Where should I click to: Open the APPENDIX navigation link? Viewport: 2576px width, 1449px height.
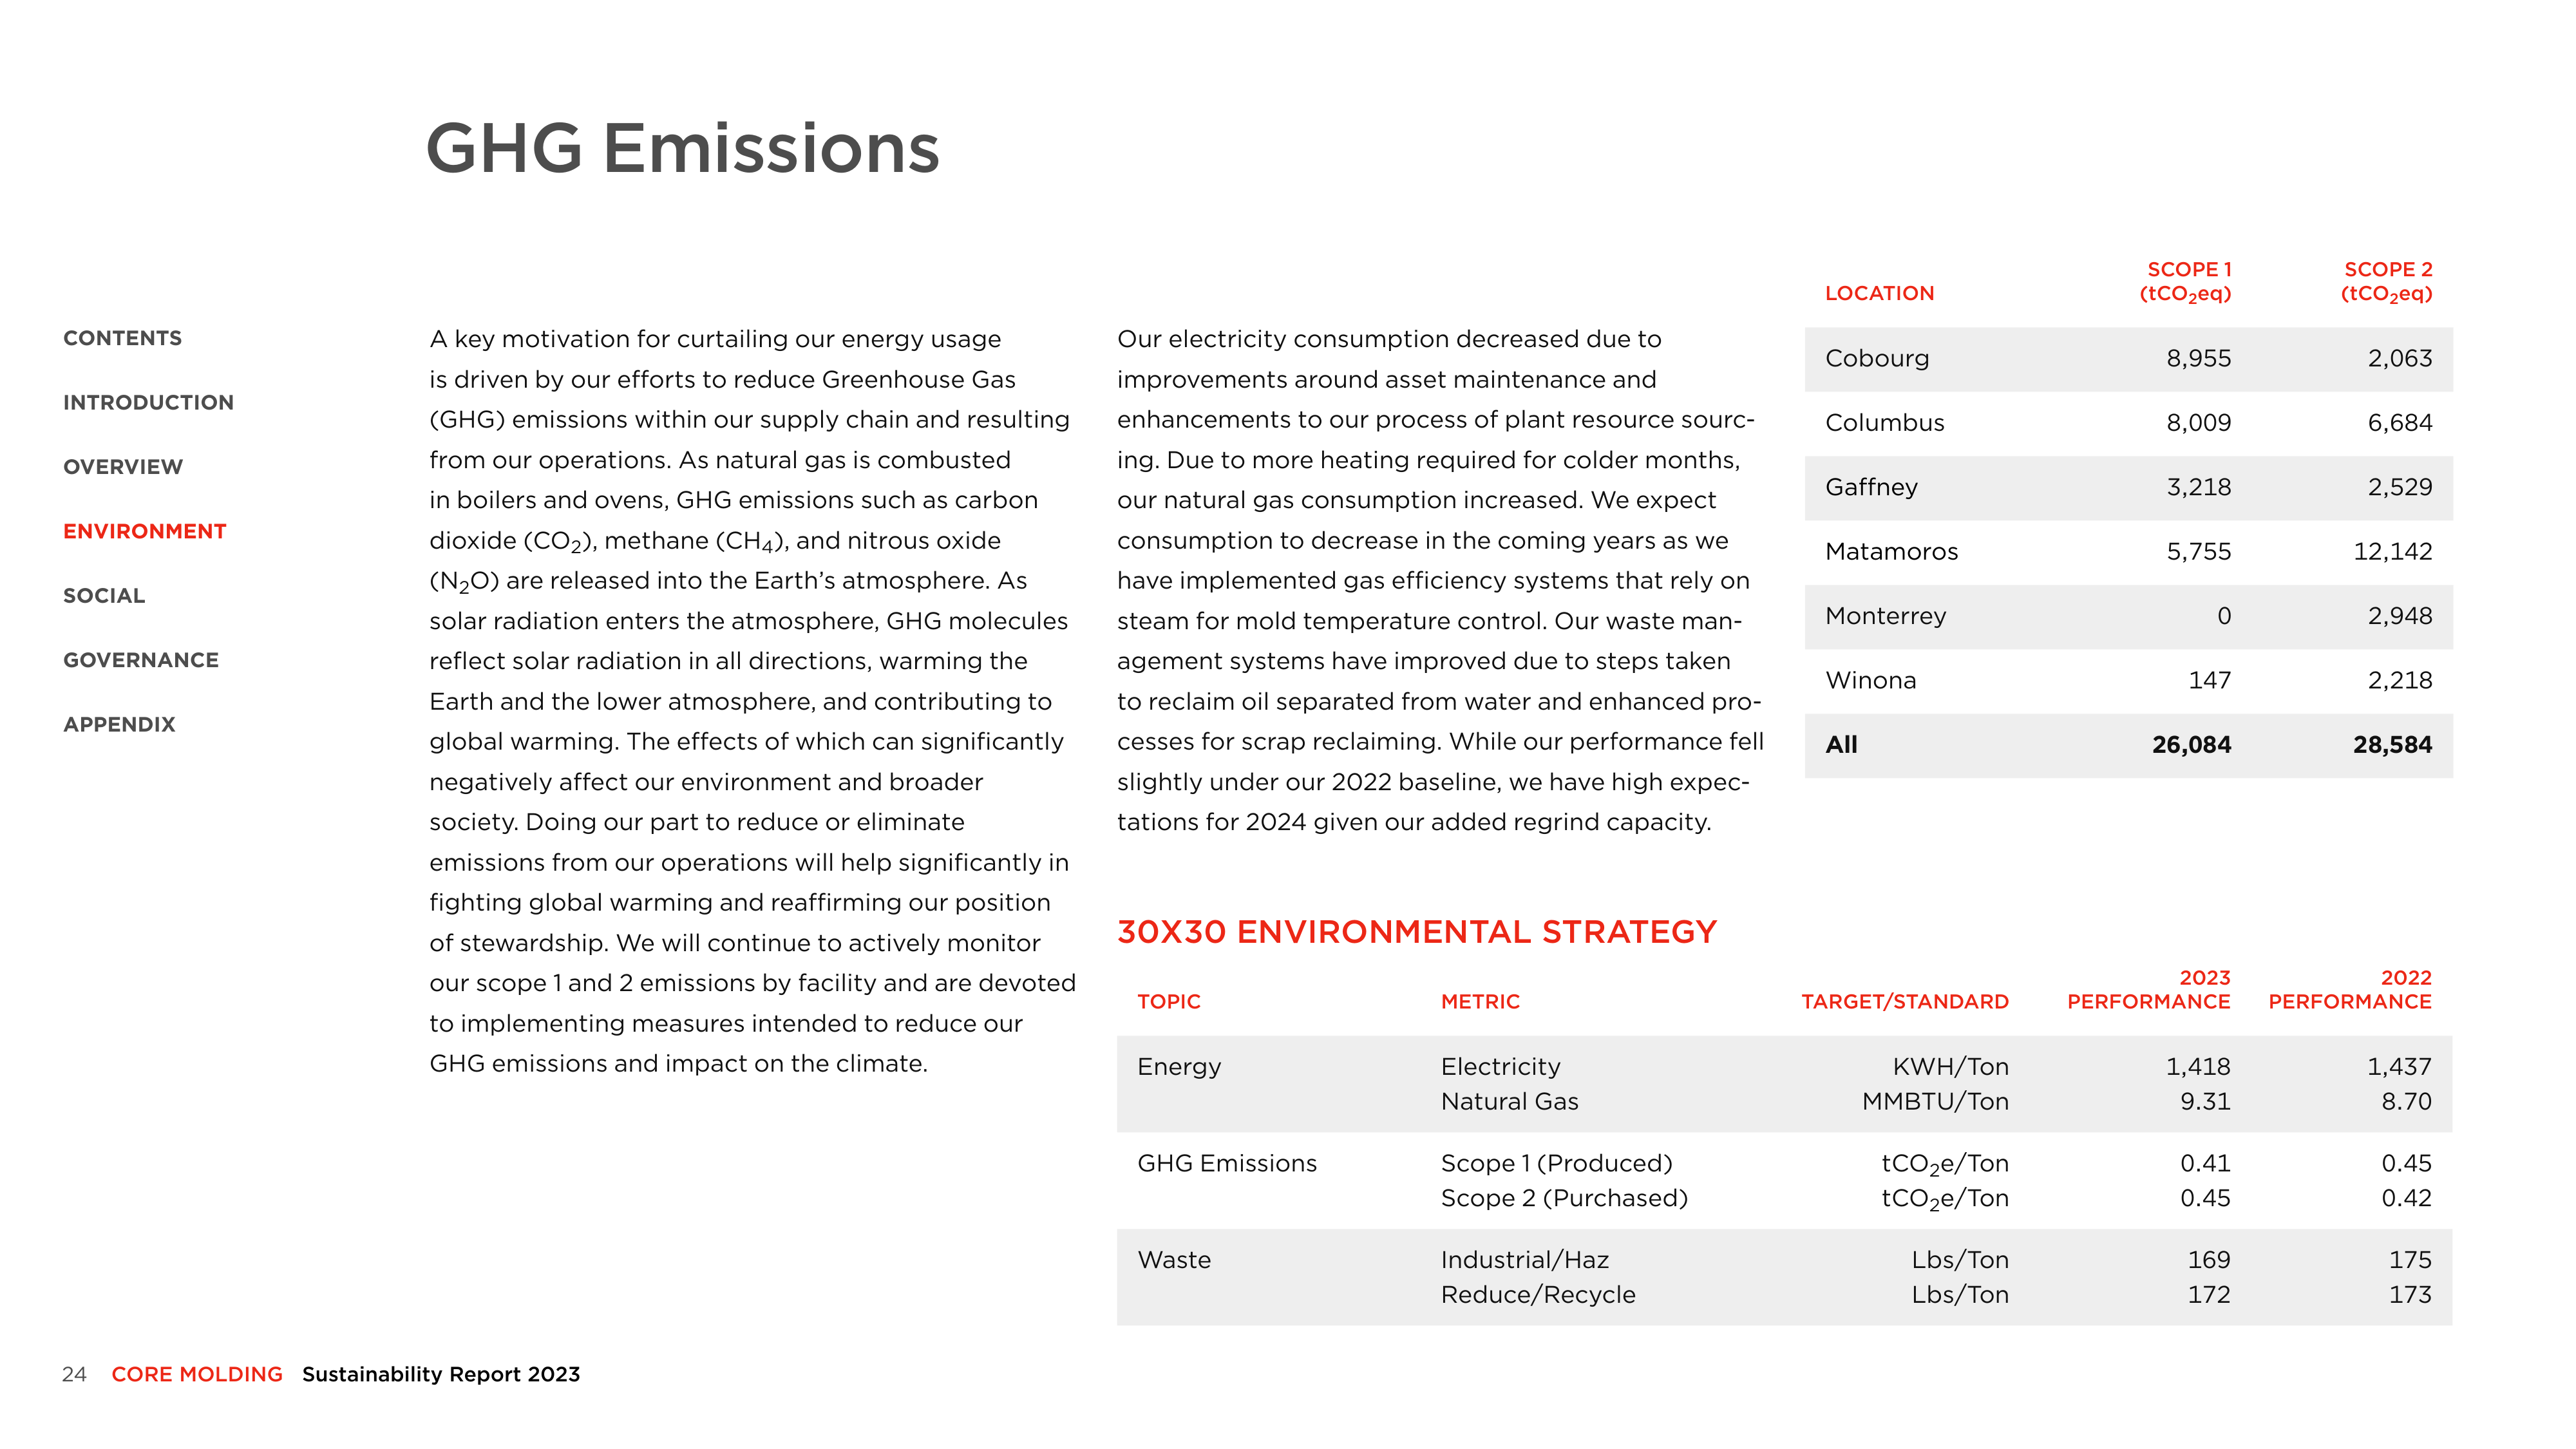119,724
